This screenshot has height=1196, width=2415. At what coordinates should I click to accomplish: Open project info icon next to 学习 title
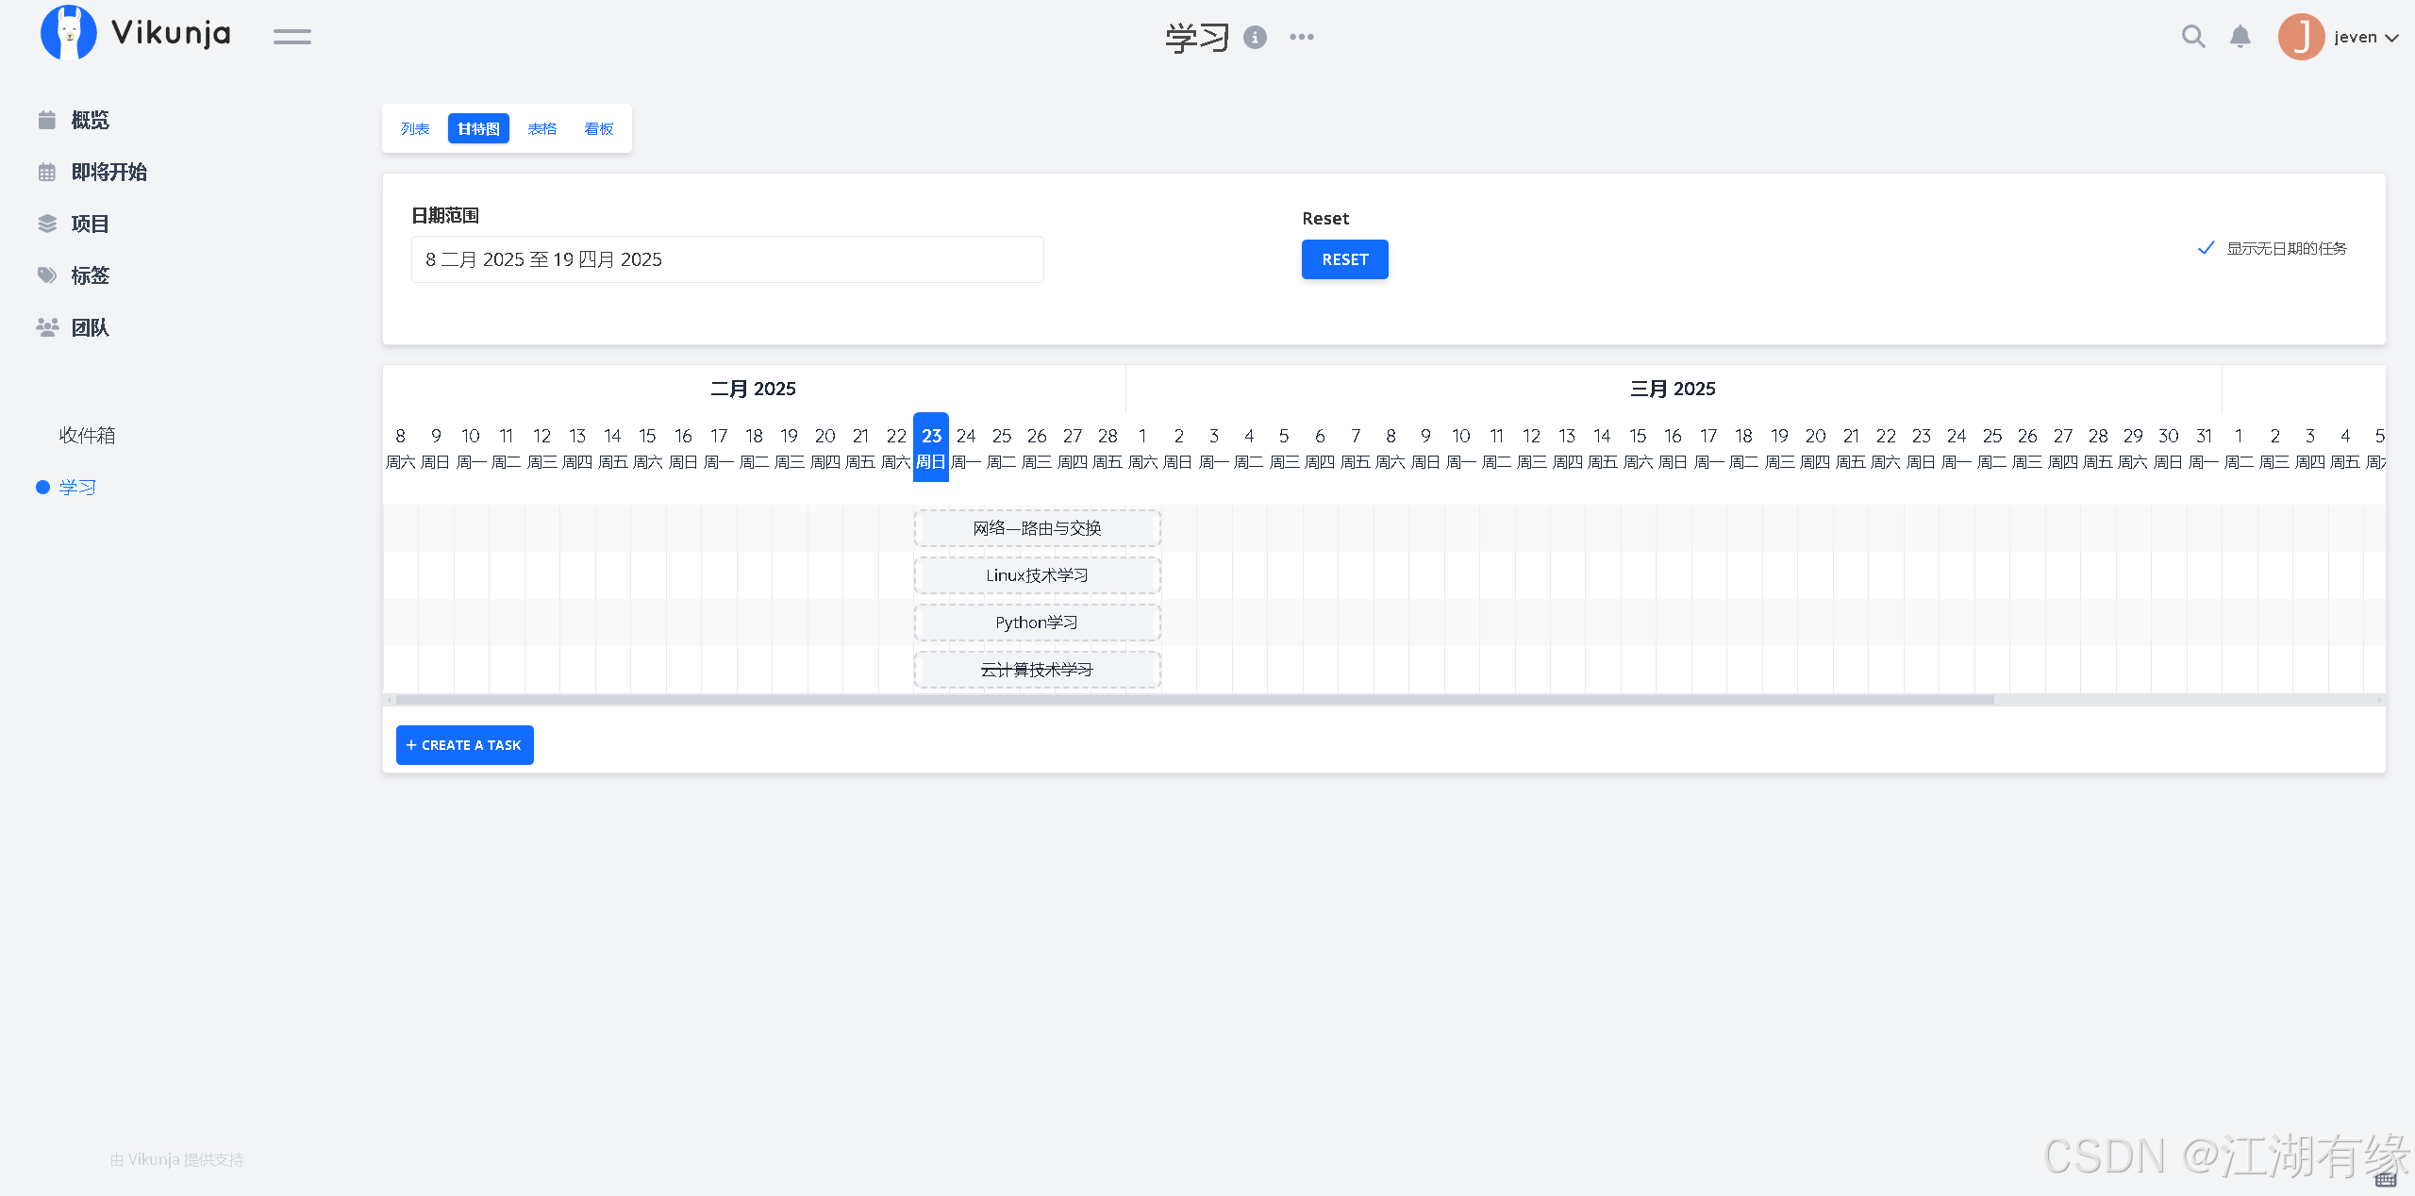1255,37
